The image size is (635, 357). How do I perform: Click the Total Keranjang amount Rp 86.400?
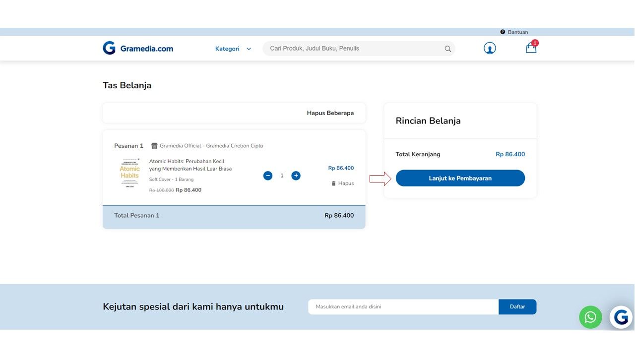[x=510, y=154]
